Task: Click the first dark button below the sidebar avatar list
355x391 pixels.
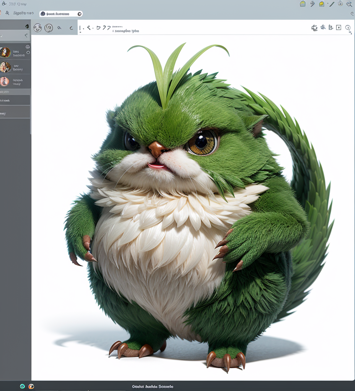Action: [15, 100]
